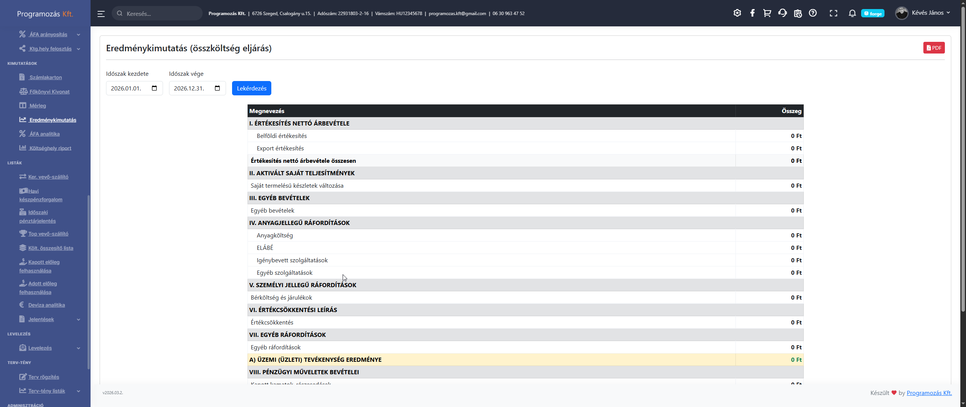This screenshot has width=966, height=407.
Task: Export report with PDF button
Action: point(934,48)
